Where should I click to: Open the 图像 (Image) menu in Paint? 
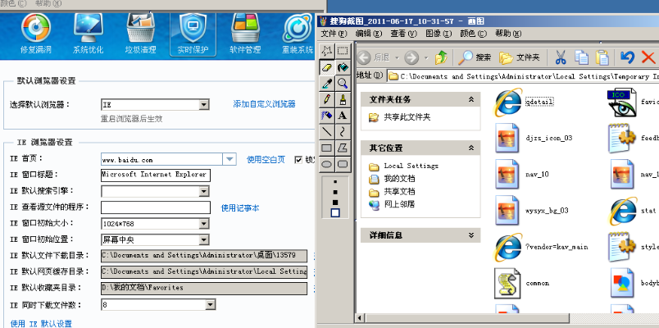click(x=439, y=34)
